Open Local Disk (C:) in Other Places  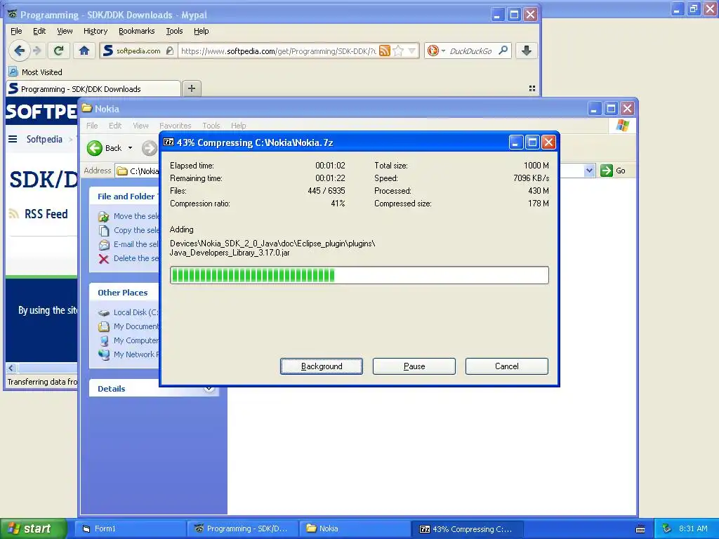(128, 312)
